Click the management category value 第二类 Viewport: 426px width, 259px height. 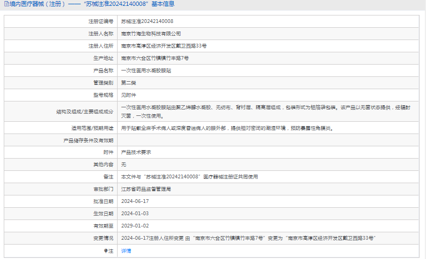click(129, 83)
